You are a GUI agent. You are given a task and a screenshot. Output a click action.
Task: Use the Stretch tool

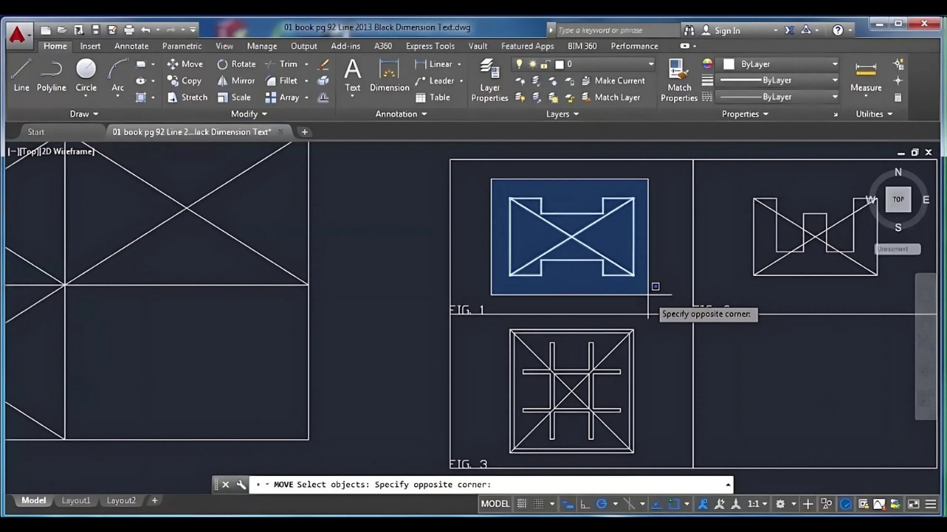tap(187, 97)
